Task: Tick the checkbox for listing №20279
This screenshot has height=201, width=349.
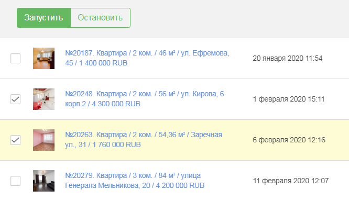Action: [16, 181]
